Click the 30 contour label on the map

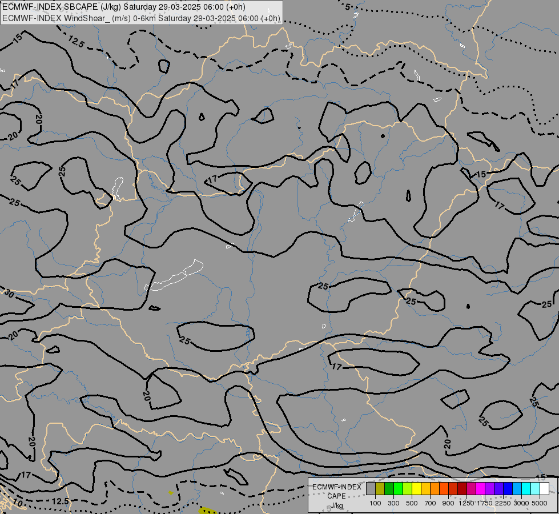click(x=9, y=294)
